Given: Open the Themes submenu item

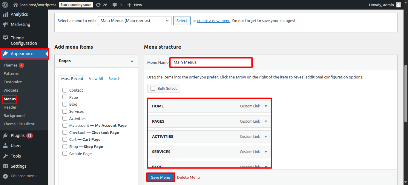Looking at the screenshot, I should pyautogui.click(x=10, y=65).
